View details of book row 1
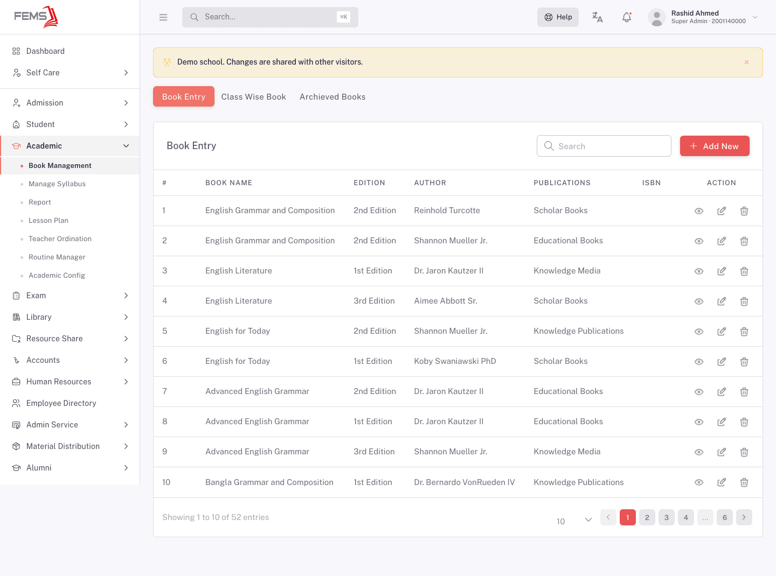The image size is (776, 576). [699, 211]
